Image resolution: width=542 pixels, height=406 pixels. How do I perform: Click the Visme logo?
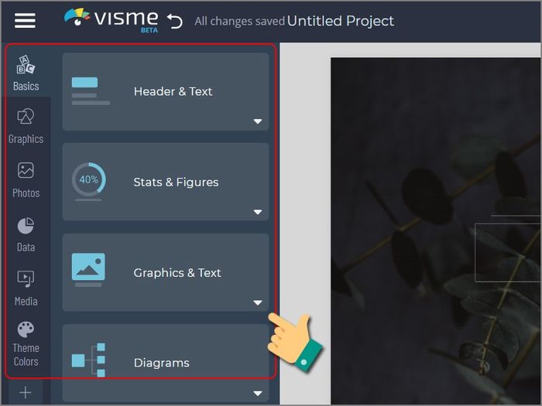pos(111,20)
